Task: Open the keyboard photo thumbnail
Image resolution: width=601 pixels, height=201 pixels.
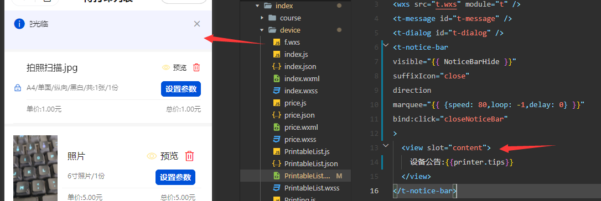Action: [35, 168]
